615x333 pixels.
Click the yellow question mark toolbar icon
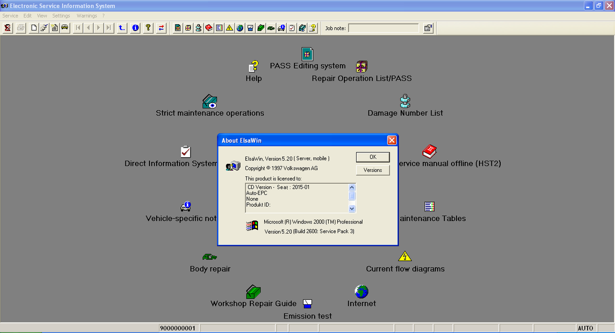click(148, 28)
